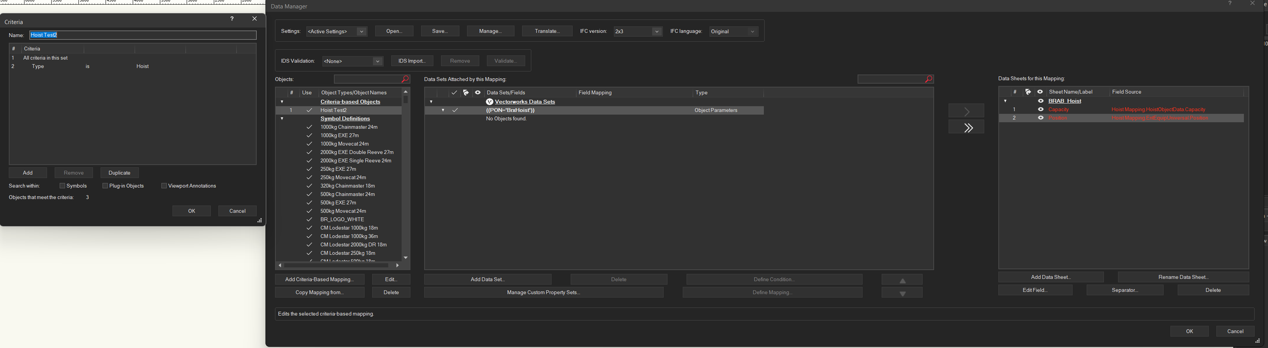The height and width of the screenshot is (348, 1268).
Task: Click the Criteria Name input field
Action: (143, 36)
